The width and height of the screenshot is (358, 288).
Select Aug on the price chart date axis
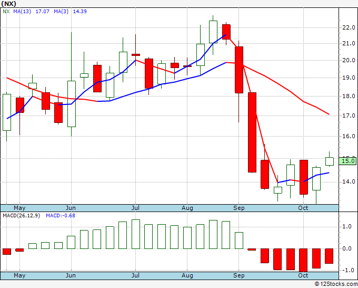tap(187, 208)
